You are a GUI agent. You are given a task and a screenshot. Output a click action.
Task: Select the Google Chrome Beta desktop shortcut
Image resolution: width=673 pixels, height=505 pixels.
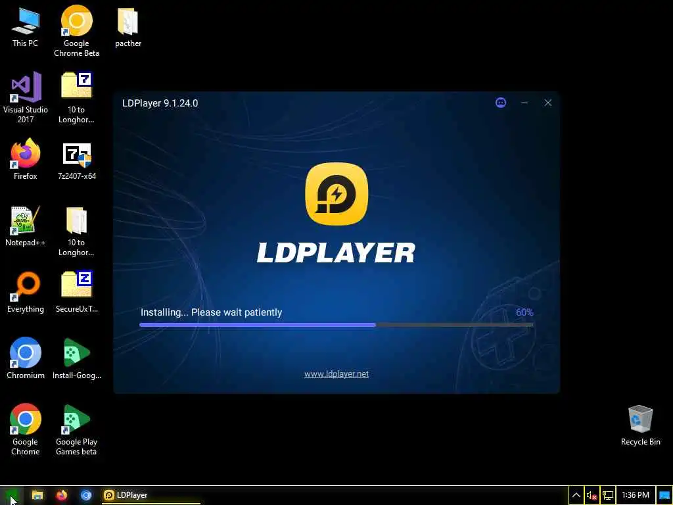(76, 31)
